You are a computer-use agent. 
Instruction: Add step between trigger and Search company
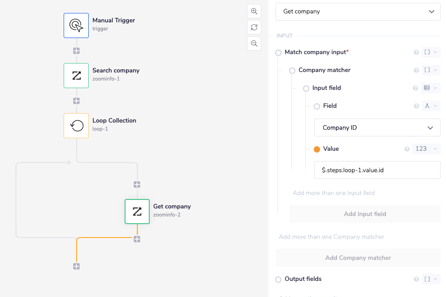(77, 51)
